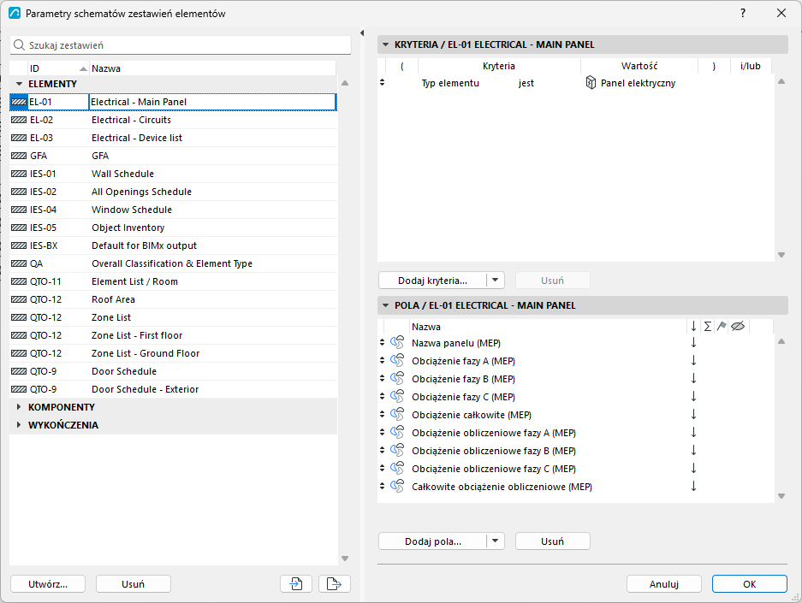Collapse the ELEMENTY group
This screenshot has width=802, height=603.
pyautogui.click(x=20, y=84)
